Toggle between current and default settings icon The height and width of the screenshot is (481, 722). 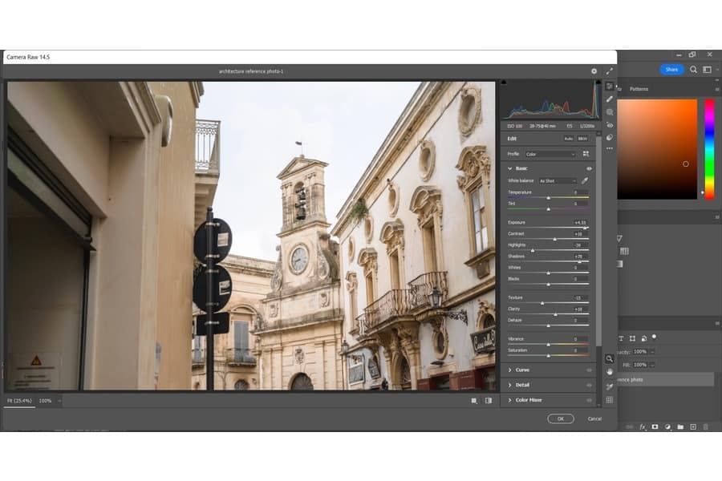click(x=489, y=401)
